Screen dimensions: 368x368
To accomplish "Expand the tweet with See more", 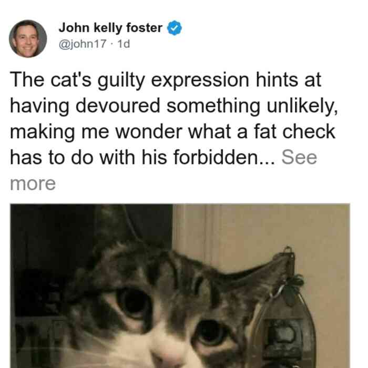I will (x=299, y=157).
